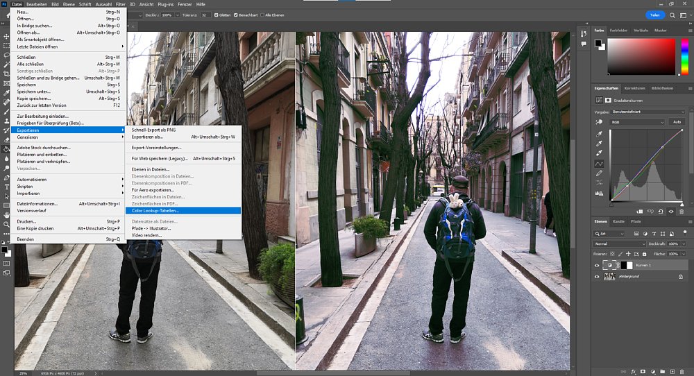Click the Auto button in Curves
The height and width of the screenshot is (376, 694).
click(677, 122)
